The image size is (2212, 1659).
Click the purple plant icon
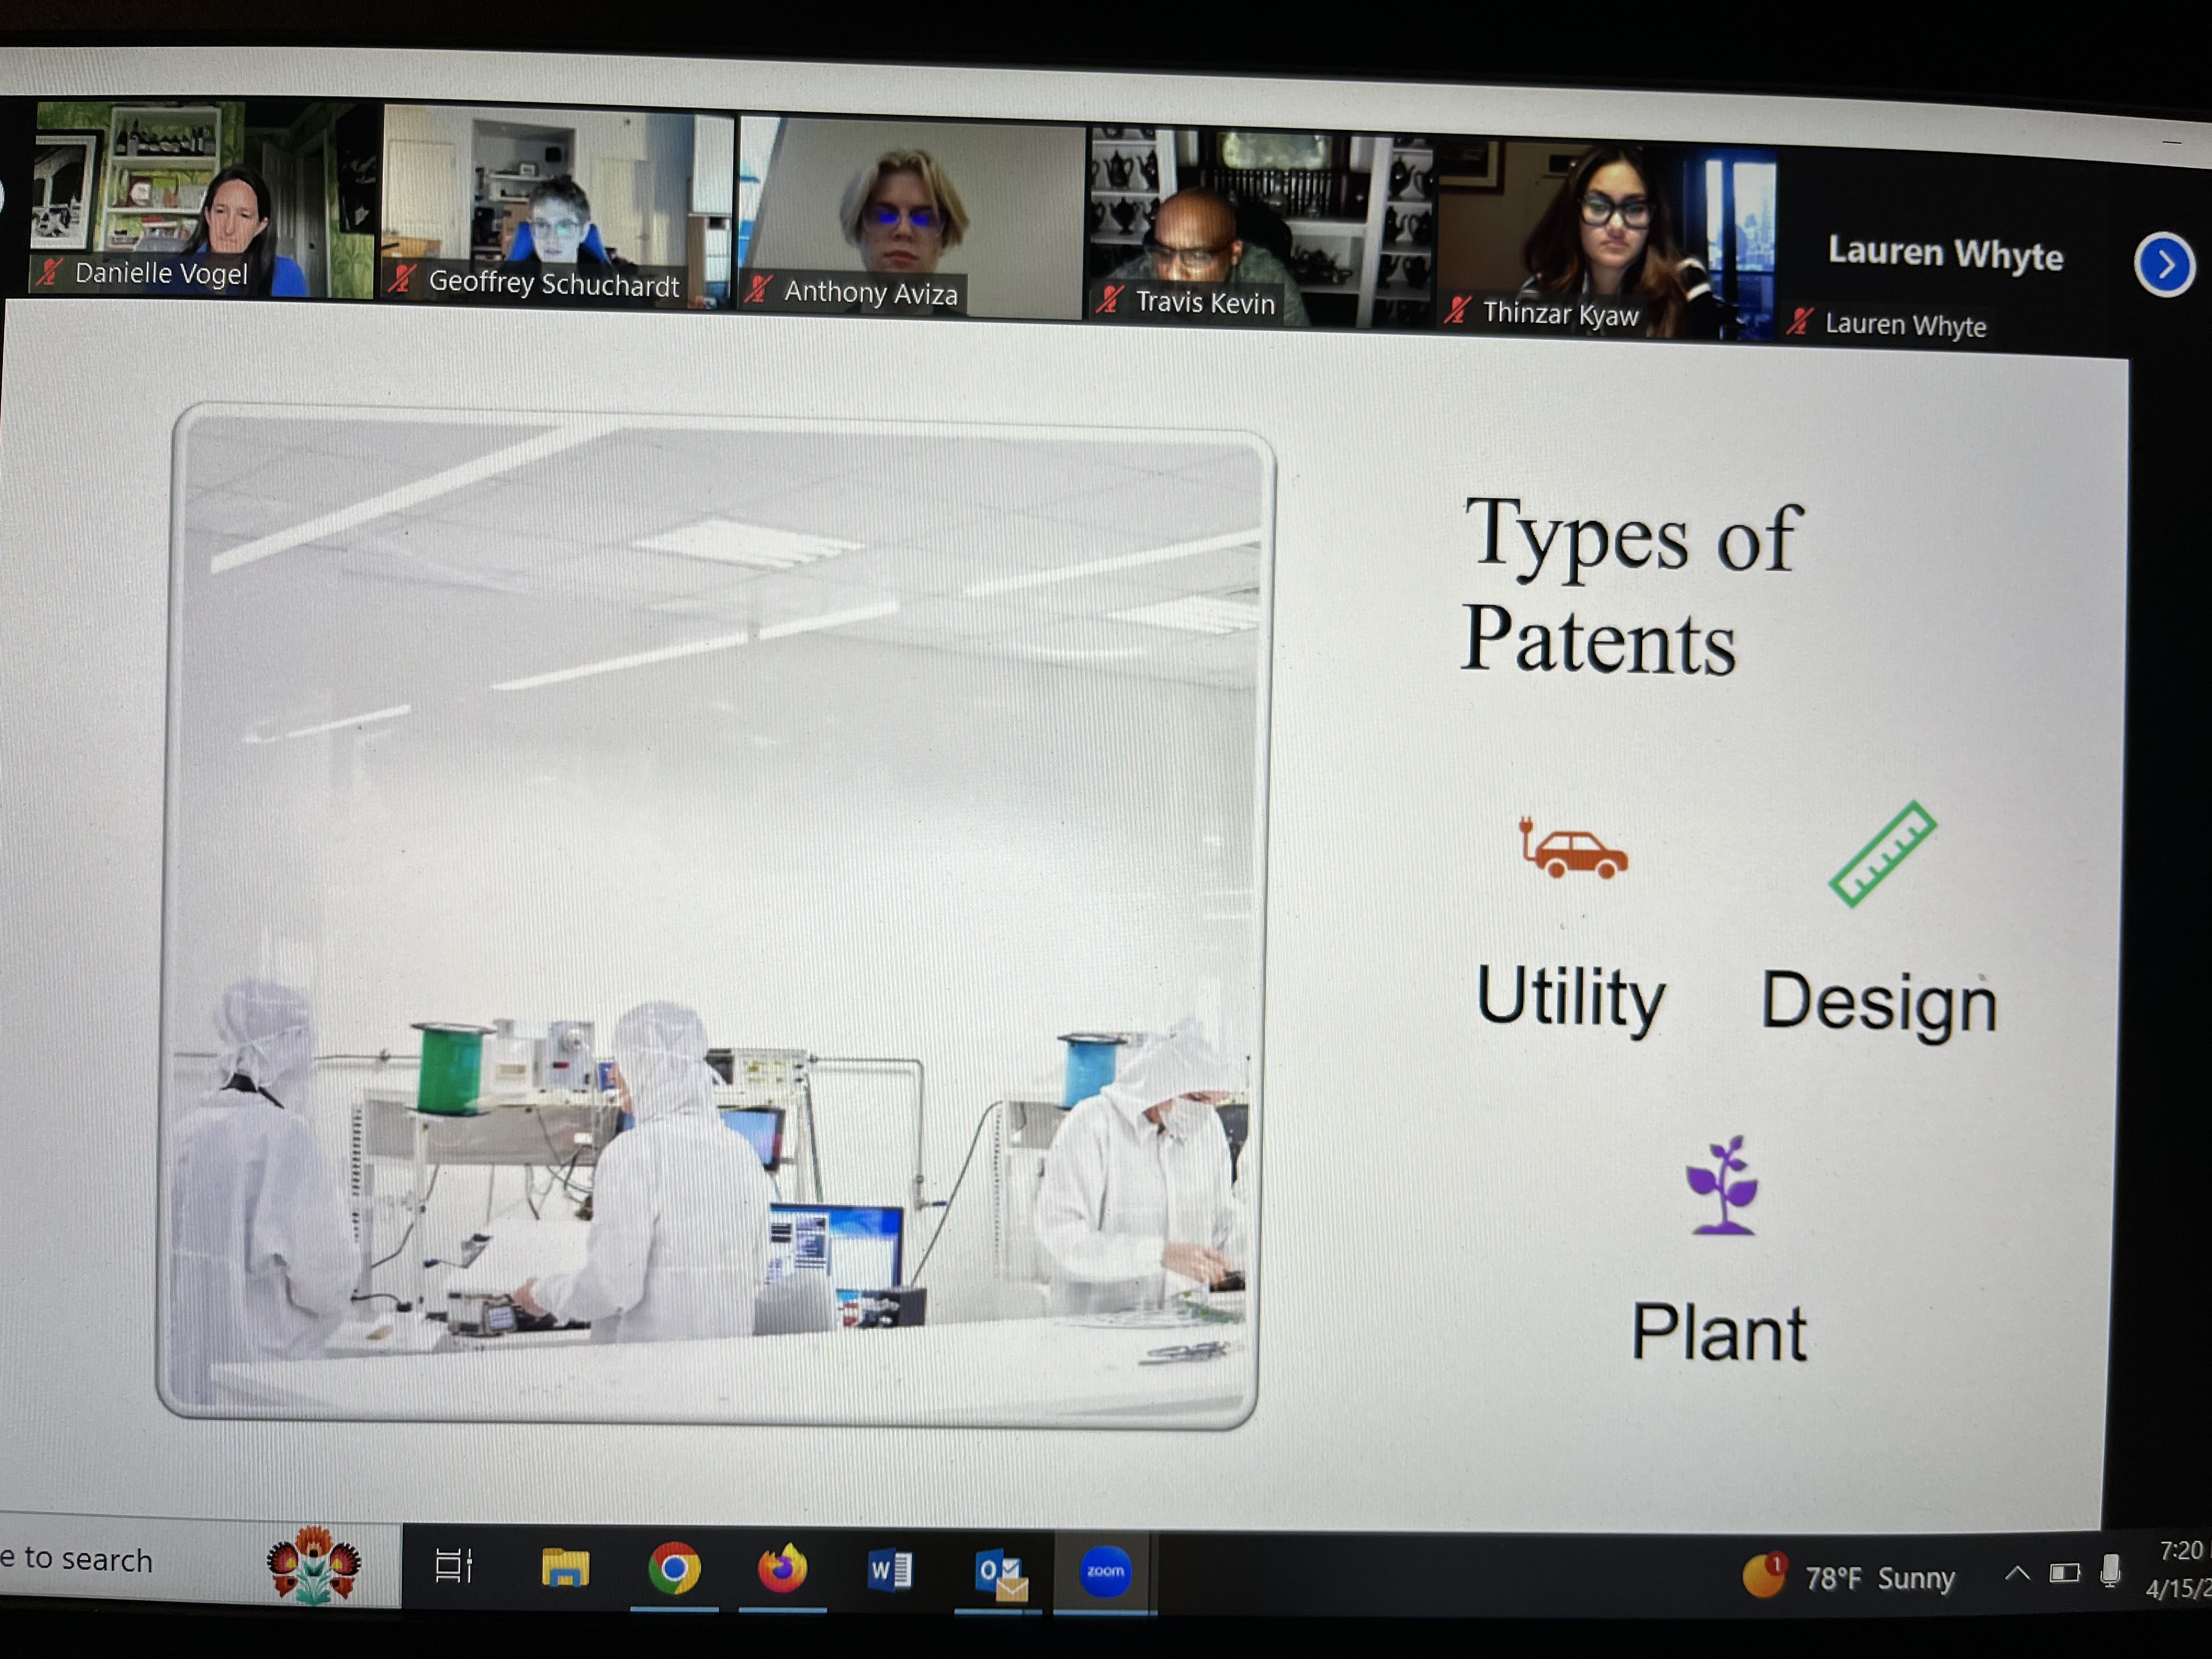click(x=1721, y=1186)
